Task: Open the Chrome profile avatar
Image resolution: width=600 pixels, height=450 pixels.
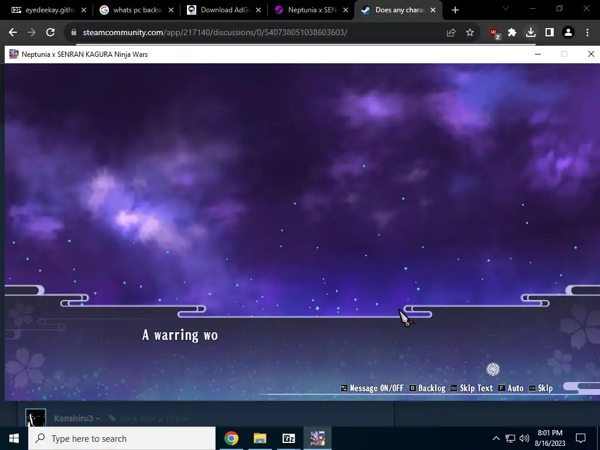Action: [568, 33]
